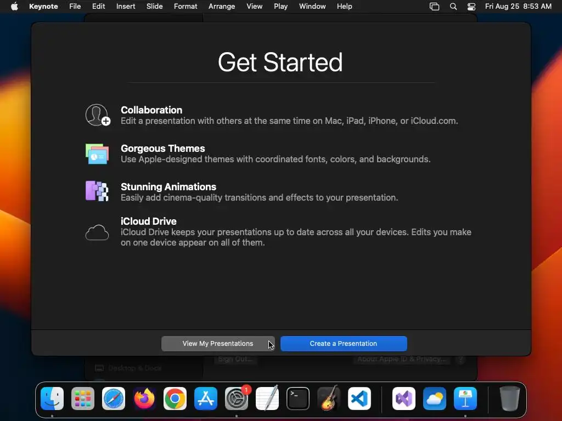The width and height of the screenshot is (562, 421).
Task: Launch Safari from the Dock
Action: click(x=114, y=399)
